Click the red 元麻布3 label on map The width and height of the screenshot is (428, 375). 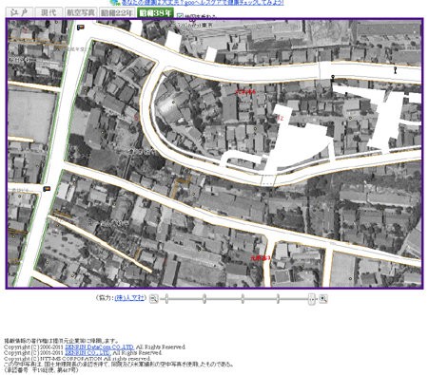point(261,258)
